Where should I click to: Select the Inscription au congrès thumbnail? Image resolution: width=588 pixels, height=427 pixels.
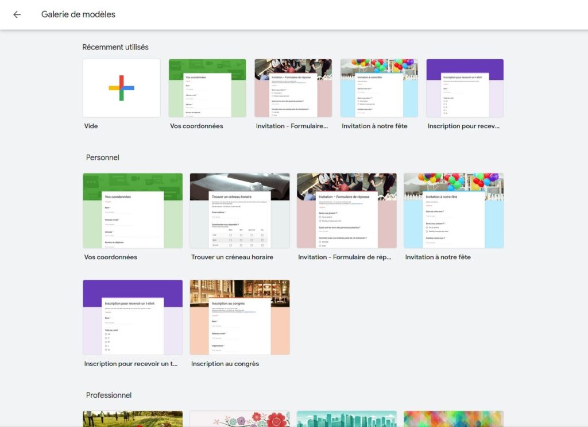(239, 317)
